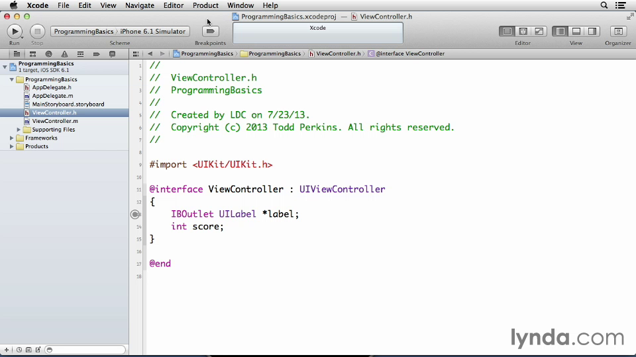Open Notification Center list icon

621,5
